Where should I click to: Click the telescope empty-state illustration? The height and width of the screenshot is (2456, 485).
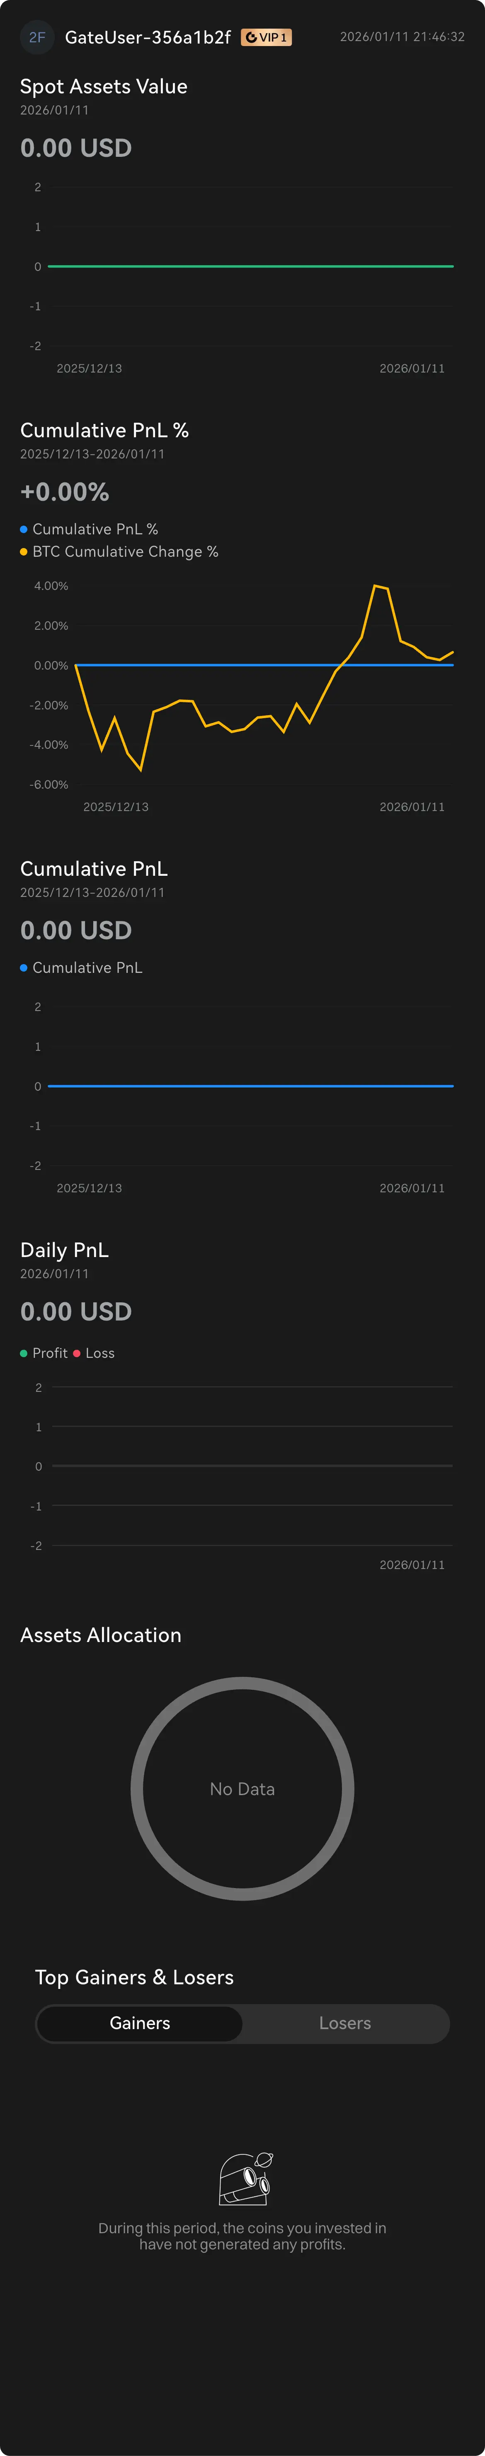(x=246, y=2178)
